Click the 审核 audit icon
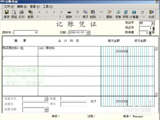The height and width of the screenshot is (120, 160). [x=78, y=14]
